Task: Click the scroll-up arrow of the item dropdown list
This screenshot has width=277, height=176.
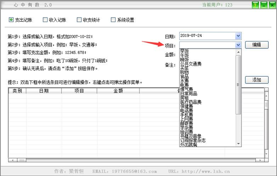Action: (x=238, y=52)
